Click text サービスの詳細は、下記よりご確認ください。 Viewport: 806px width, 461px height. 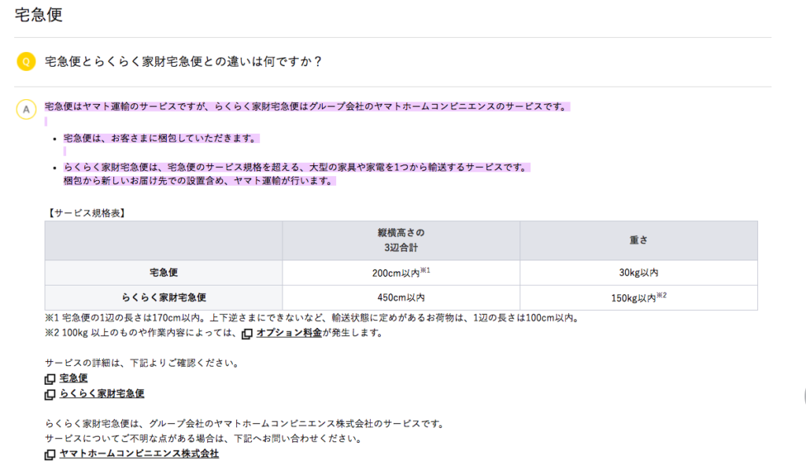tap(143, 363)
